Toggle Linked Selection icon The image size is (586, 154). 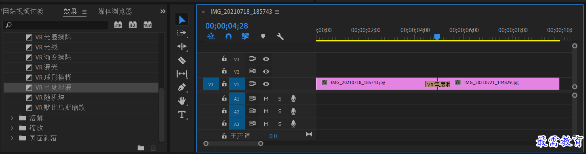tap(245, 36)
